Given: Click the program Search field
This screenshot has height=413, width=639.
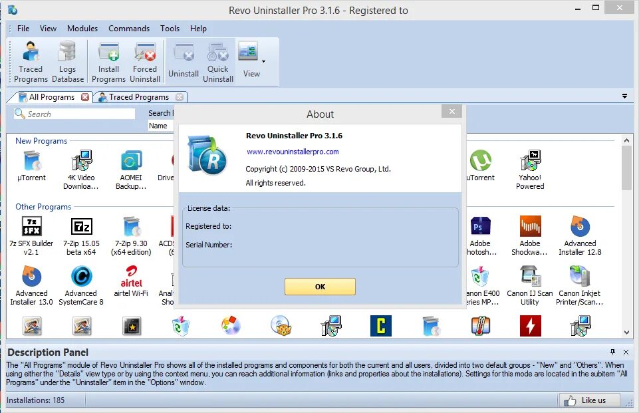Looking at the screenshot, I should (74, 114).
